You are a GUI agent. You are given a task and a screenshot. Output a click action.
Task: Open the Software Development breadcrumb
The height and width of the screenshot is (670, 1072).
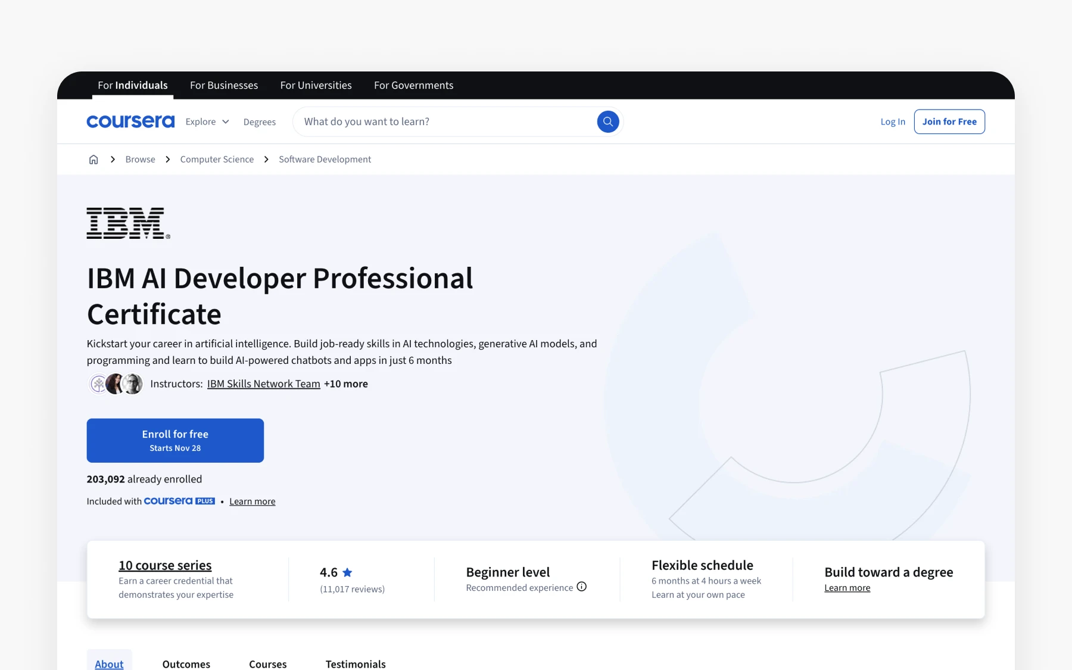coord(325,159)
